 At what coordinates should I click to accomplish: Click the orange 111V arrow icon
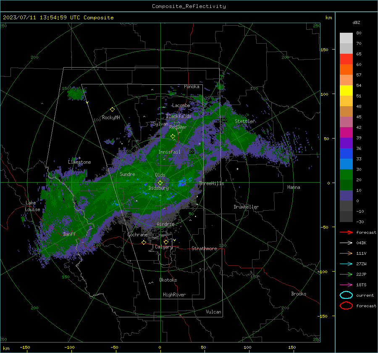pyautogui.click(x=346, y=253)
